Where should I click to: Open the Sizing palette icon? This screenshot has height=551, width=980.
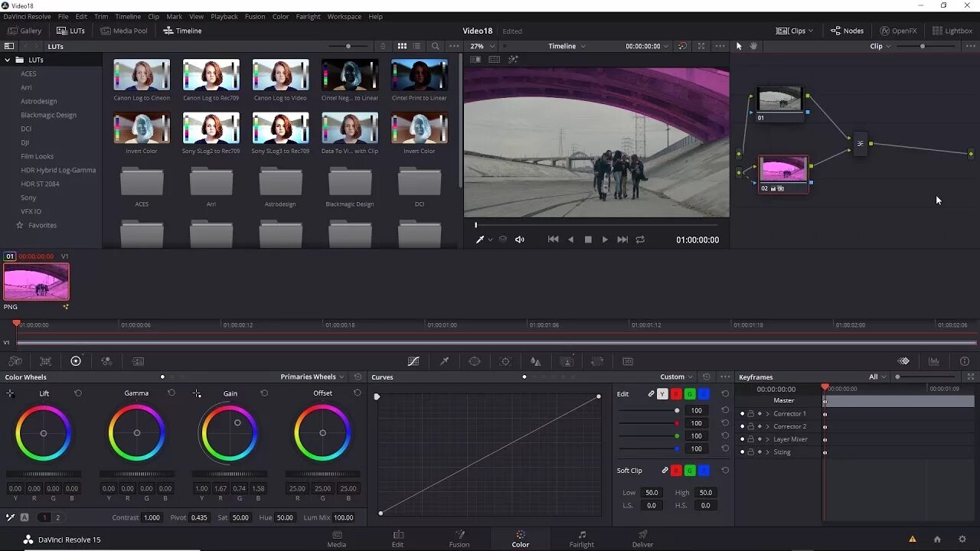[x=597, y=361]
